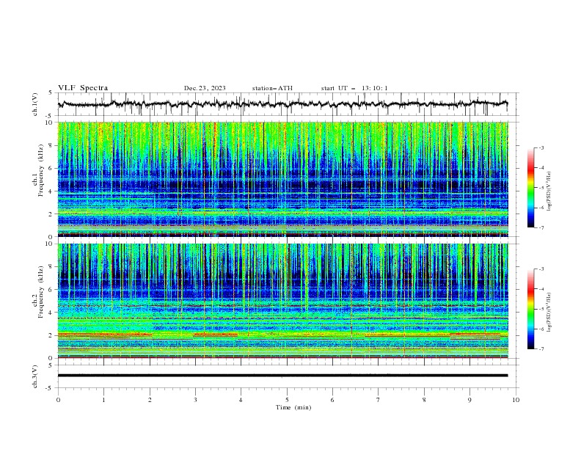Click the "ch.3(V)" axis label

click(x=35, y=376)
